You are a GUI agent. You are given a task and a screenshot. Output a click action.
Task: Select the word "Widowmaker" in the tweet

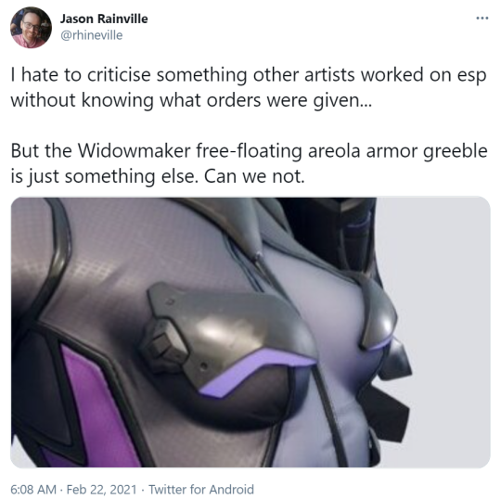coord(135,150)
